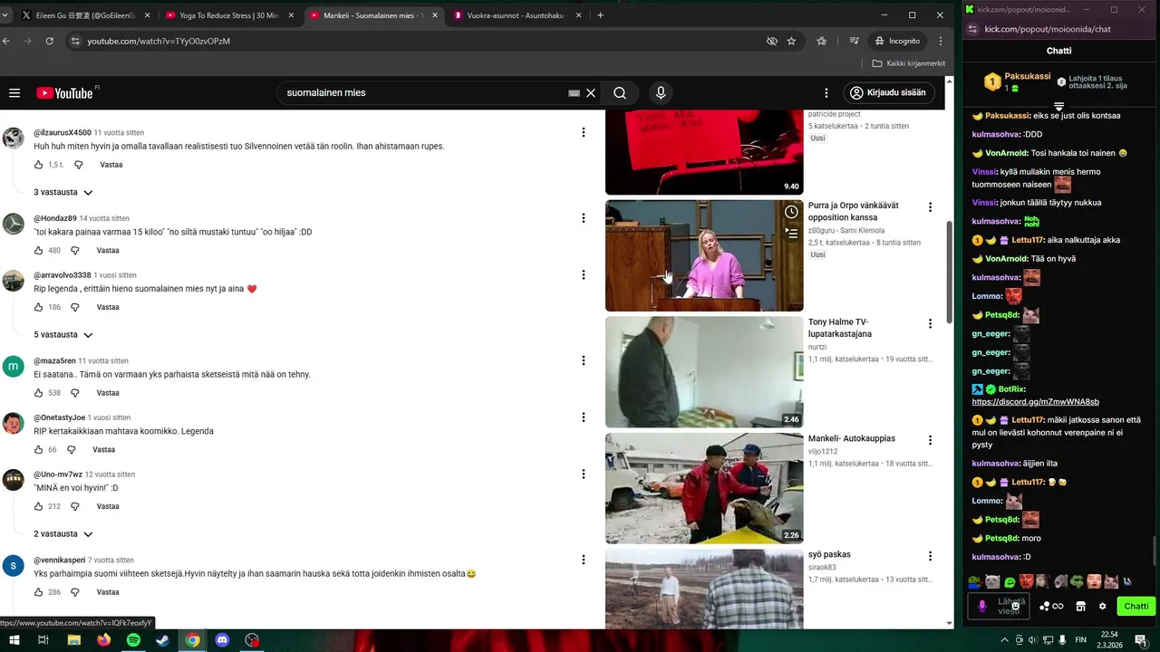Image resolution: width=1160 pixels, height=652 pixels.
Task: Open YouTube settings three-dot menu
Action: click(826, 92)
